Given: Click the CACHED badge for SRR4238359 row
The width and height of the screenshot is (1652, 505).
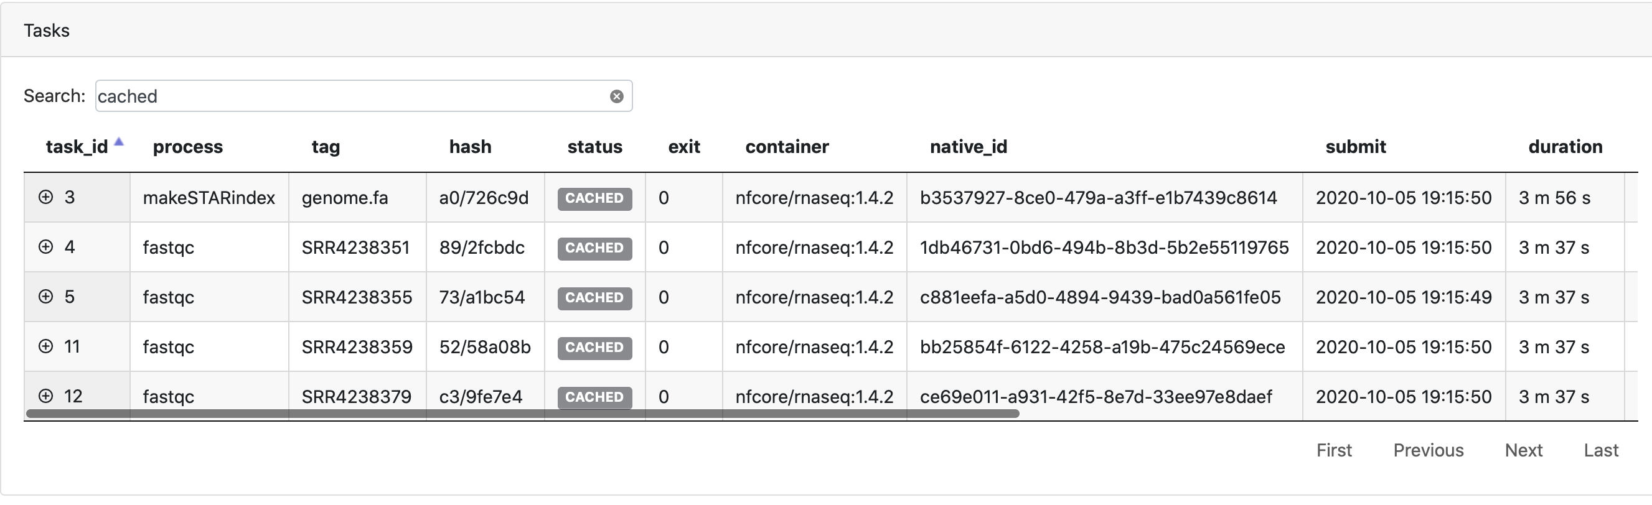Looking at the screenshot, I should 594,348.
